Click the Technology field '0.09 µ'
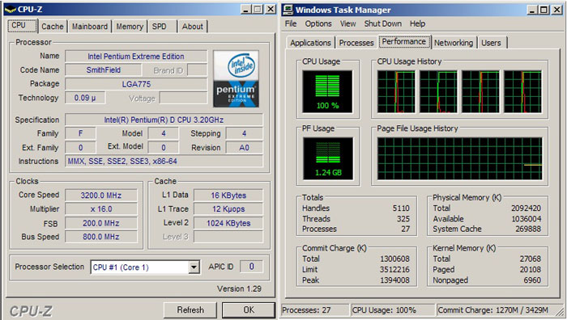This screenshot has height=320, width=567. click(85, 98)
